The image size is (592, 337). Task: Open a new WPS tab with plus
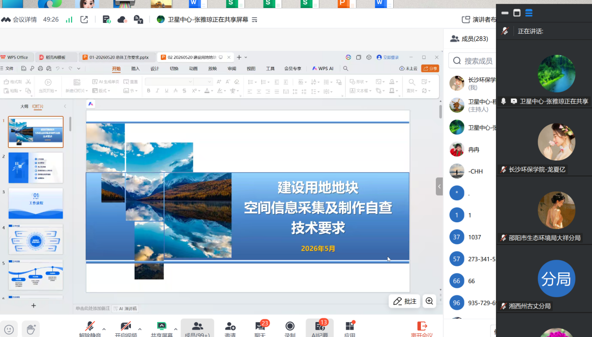pos(239,57)
